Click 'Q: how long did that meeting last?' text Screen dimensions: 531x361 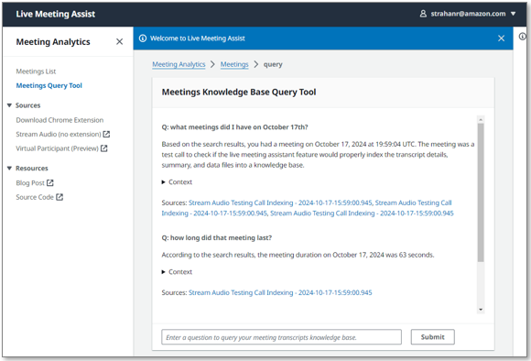(217, 238)
